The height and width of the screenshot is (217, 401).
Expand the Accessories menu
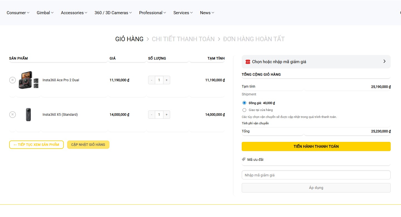[74, 13]
